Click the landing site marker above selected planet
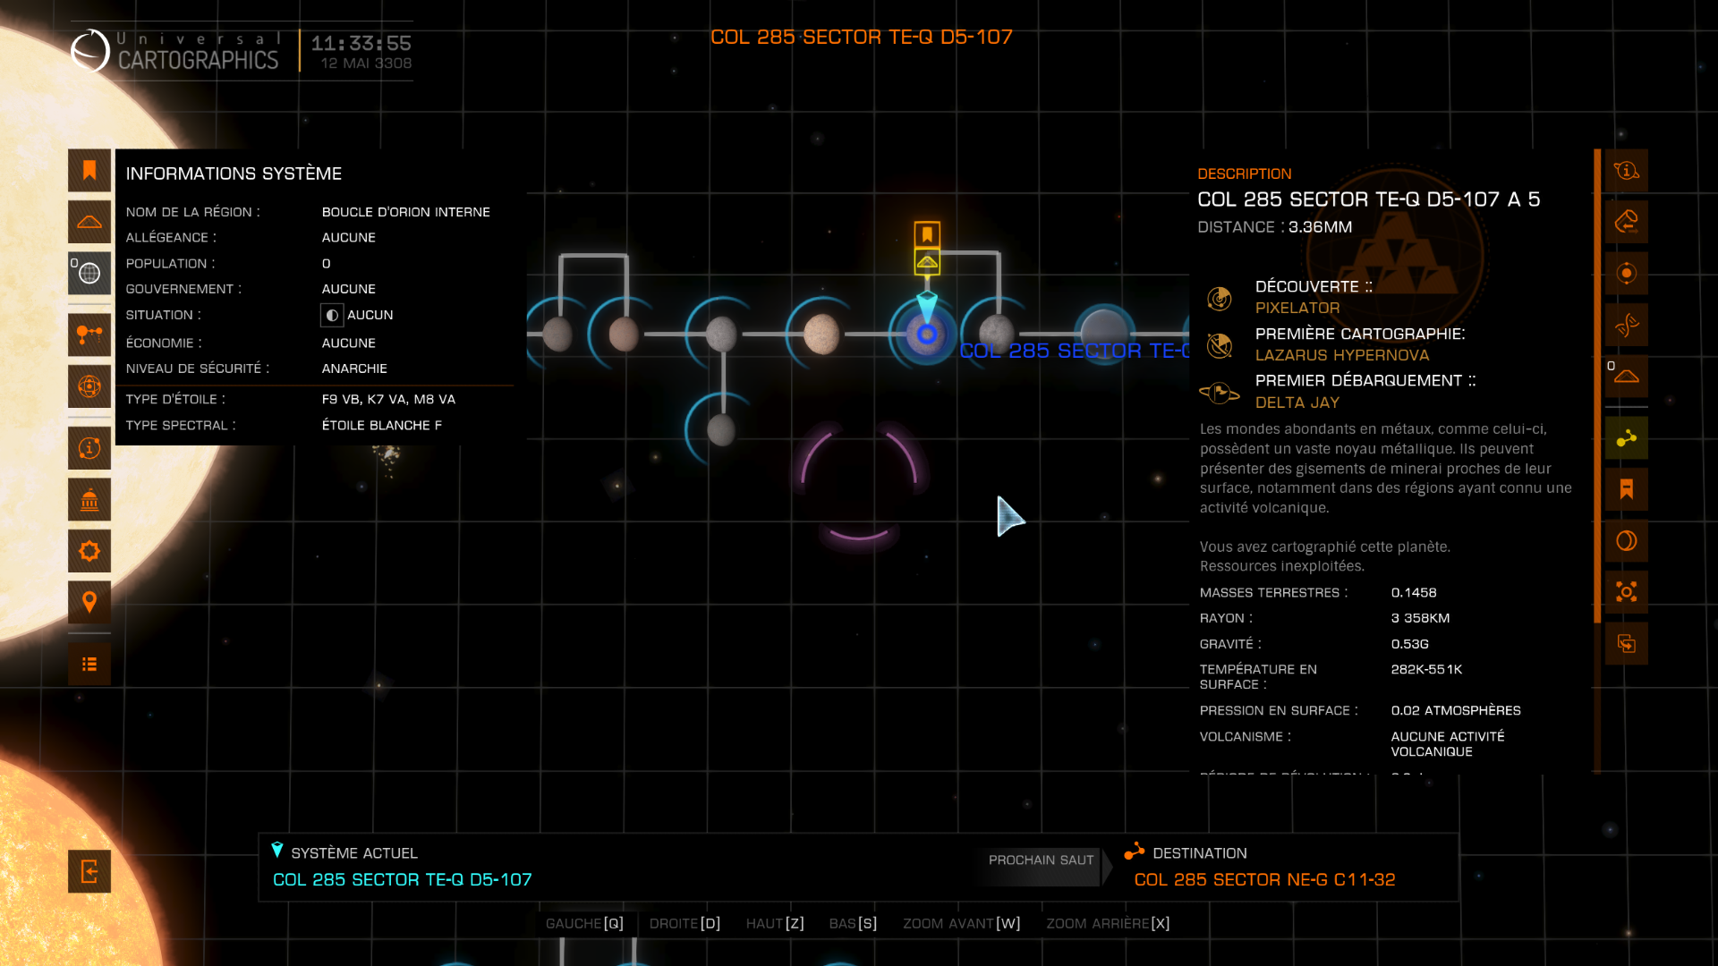Screen dimensions: 1718x966 coord(927,262)
